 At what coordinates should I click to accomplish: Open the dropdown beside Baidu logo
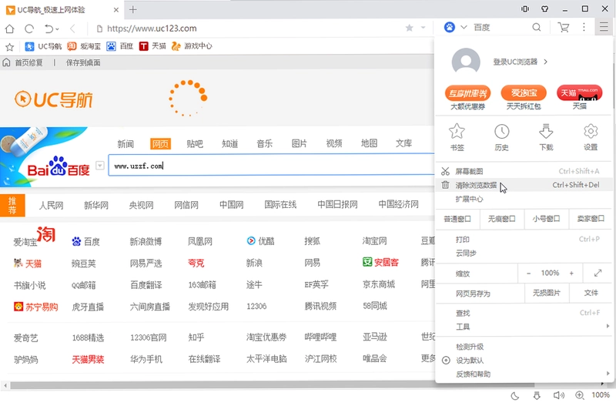tap(100, 166)
